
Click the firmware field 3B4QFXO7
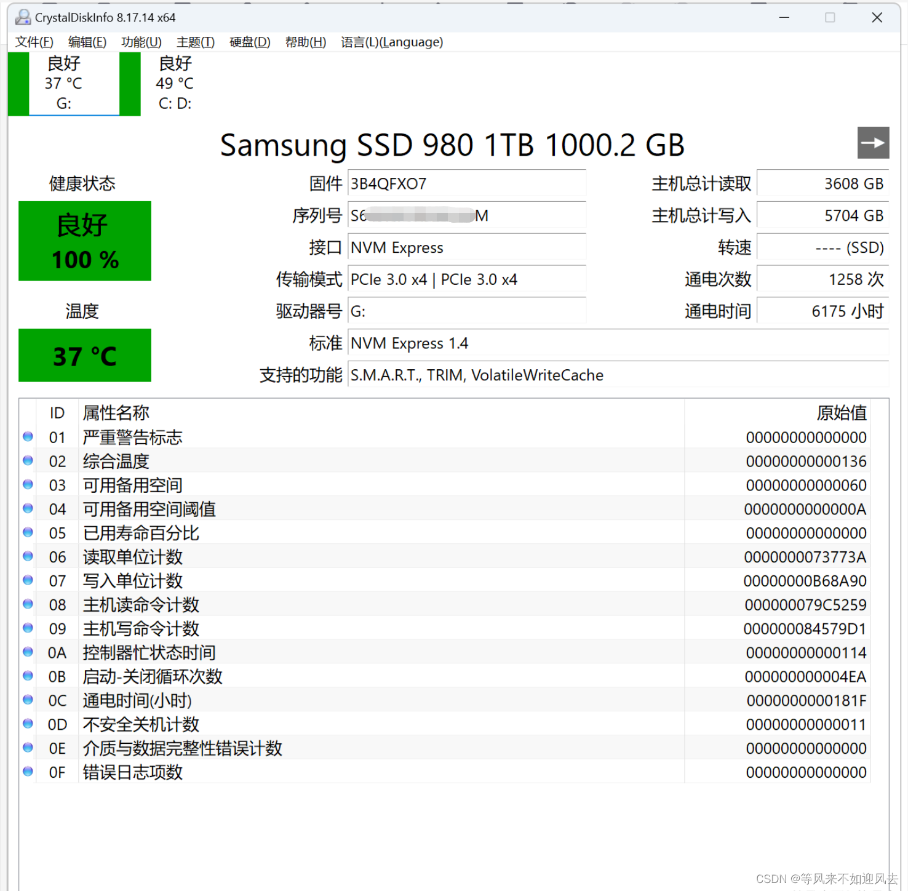click(x=467, y=183)
